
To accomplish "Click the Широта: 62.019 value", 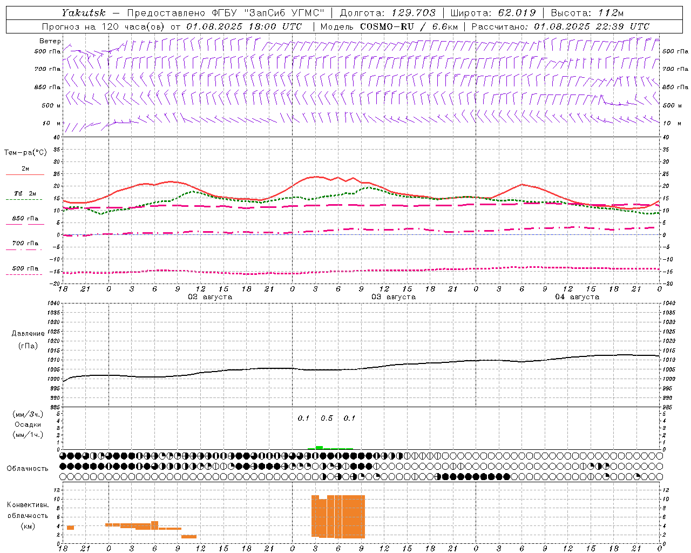I will 493,13.
